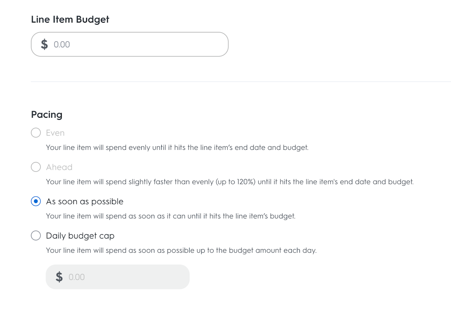Click the Daily budget cap description text
Screen dimensions: 451x309
click(x=181, y=251)
